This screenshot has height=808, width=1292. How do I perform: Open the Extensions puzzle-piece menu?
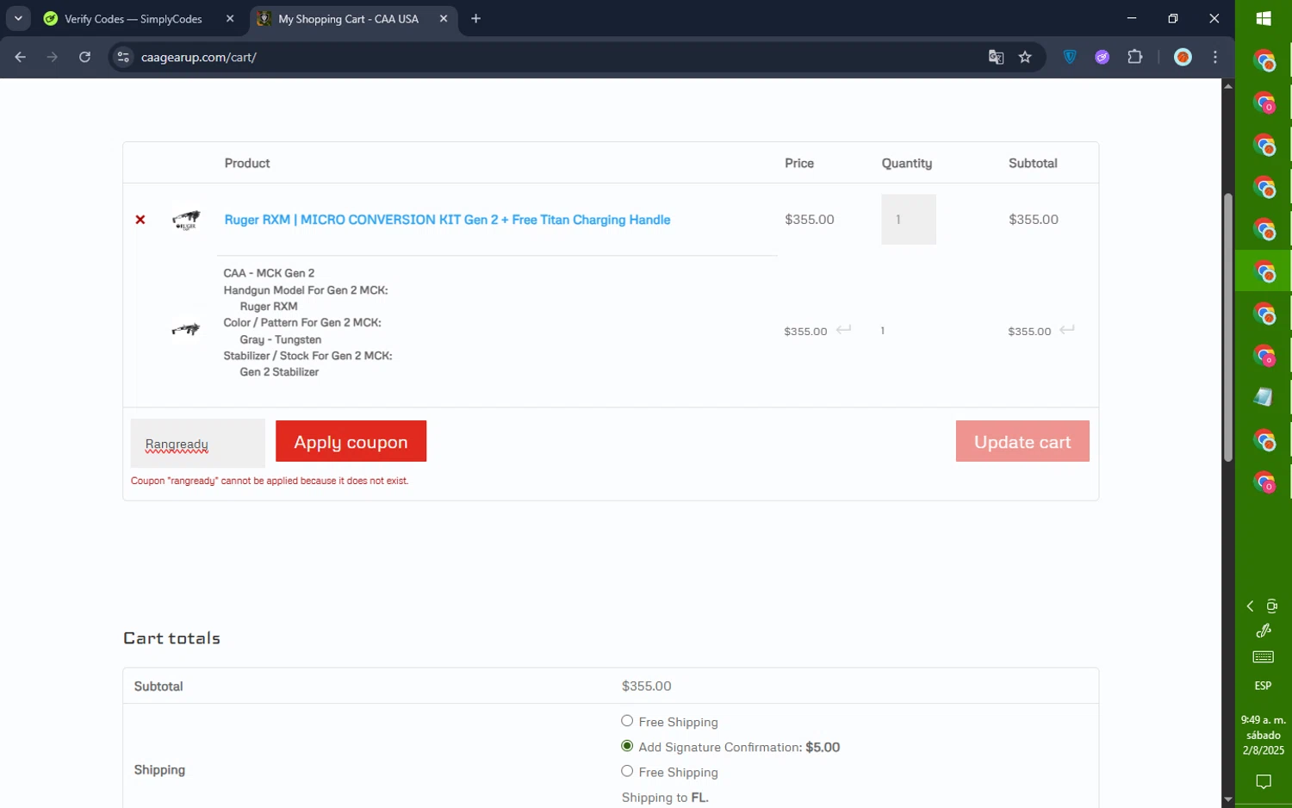click(1135, 57)
